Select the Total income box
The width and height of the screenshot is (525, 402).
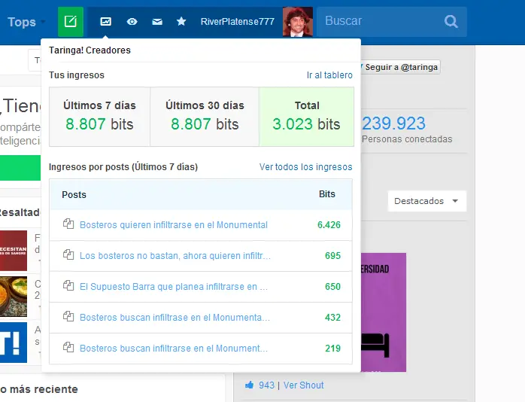pos(306,117)
